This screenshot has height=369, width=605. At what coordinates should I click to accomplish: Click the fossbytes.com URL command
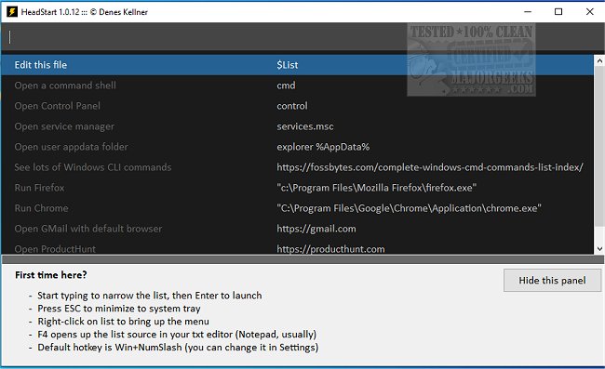(x=430, y=167)
